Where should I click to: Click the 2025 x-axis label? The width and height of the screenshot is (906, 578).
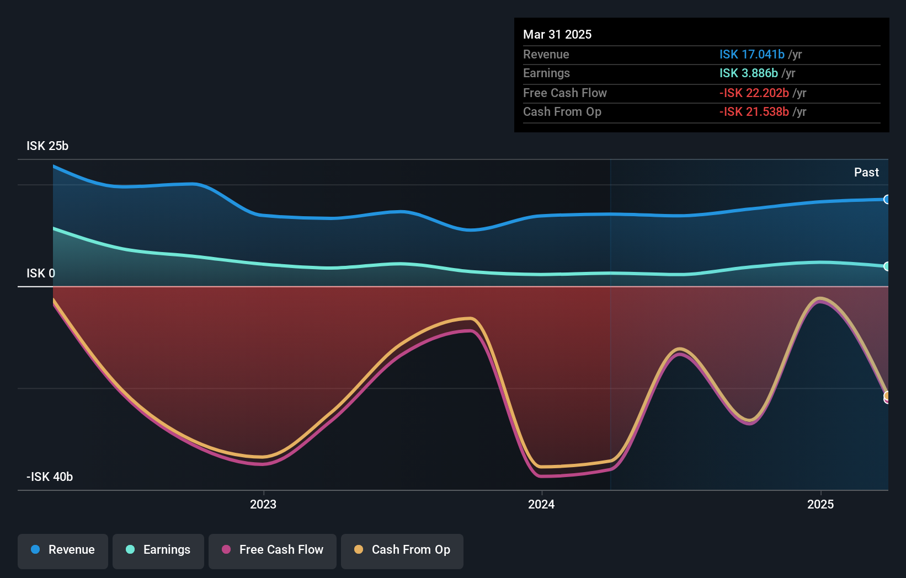point(820,504)
